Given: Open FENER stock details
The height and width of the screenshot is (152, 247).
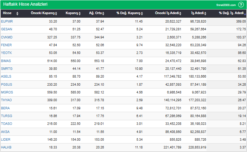Looking at the screenshot, I should click(x=6, y=45).
